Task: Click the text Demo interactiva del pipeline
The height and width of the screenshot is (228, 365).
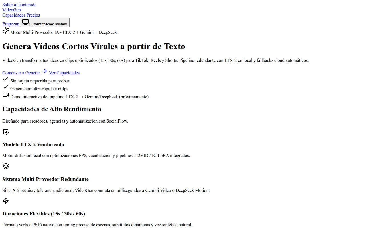Action: tap(79, 97)
